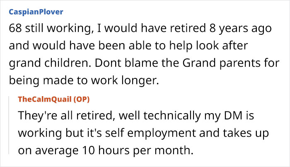290x167 pixels.
Task: Click the line starting "They're all retired"
Action: [136, 116]
